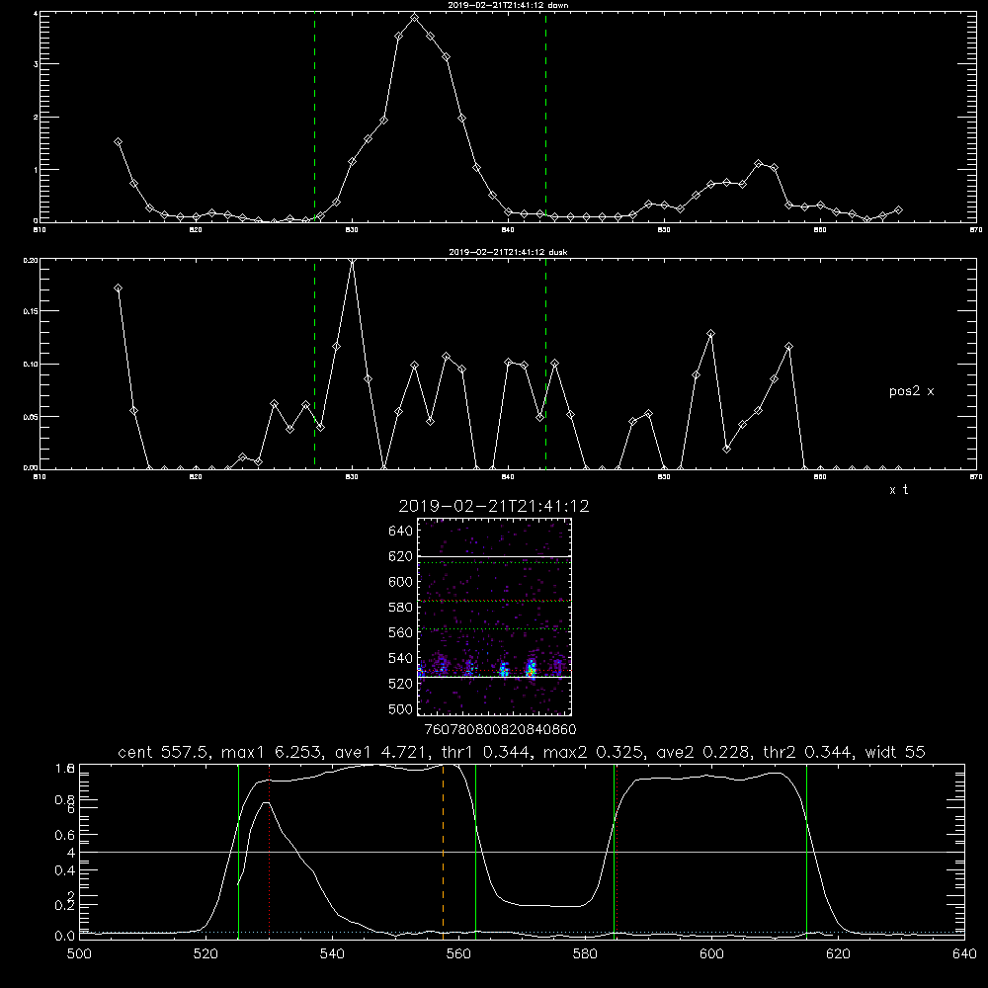
Task: Click the '0.4' y-axis label of bottom plot
Action: pos(65,870)
